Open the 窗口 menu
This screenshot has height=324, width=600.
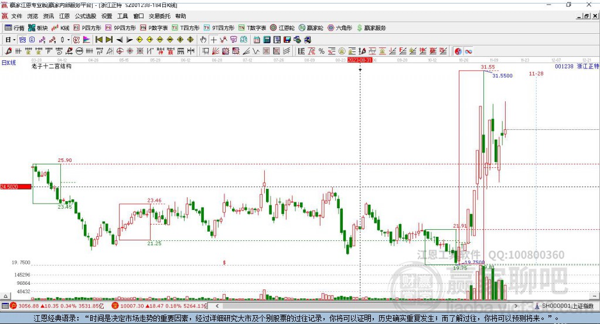pos(138,16)
